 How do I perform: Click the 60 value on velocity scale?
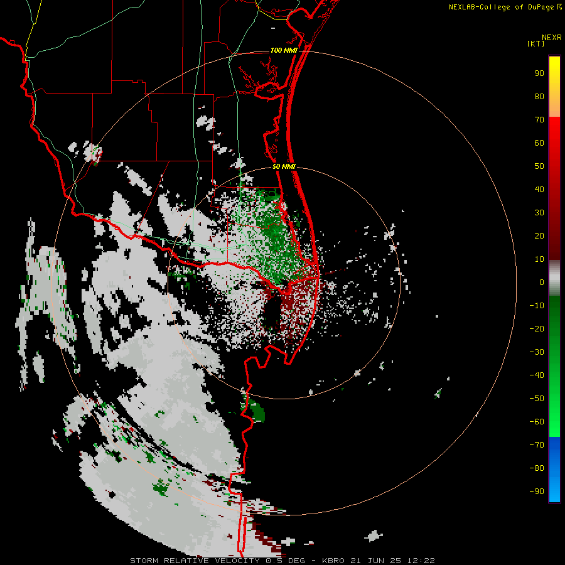click(x=539, y=143)
